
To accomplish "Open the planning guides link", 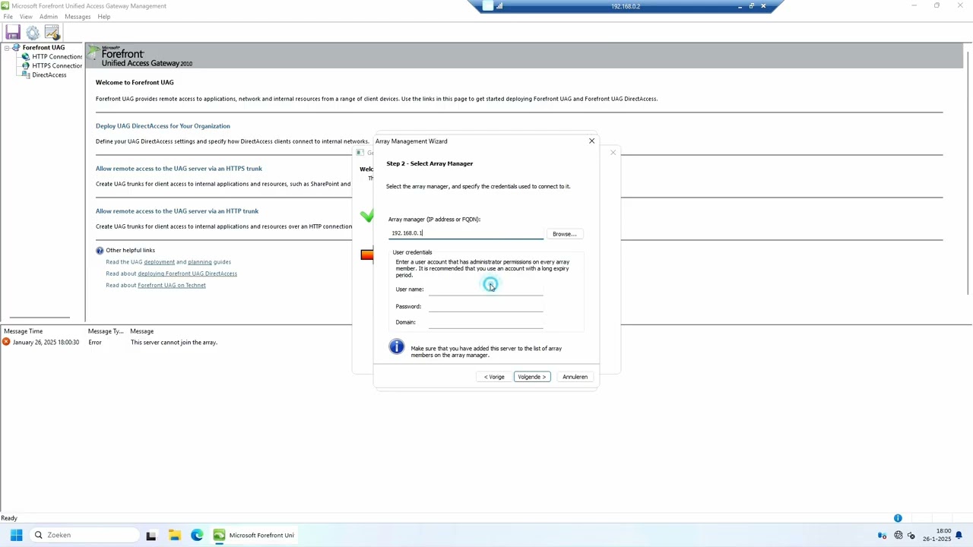I will tap(199, 262).
